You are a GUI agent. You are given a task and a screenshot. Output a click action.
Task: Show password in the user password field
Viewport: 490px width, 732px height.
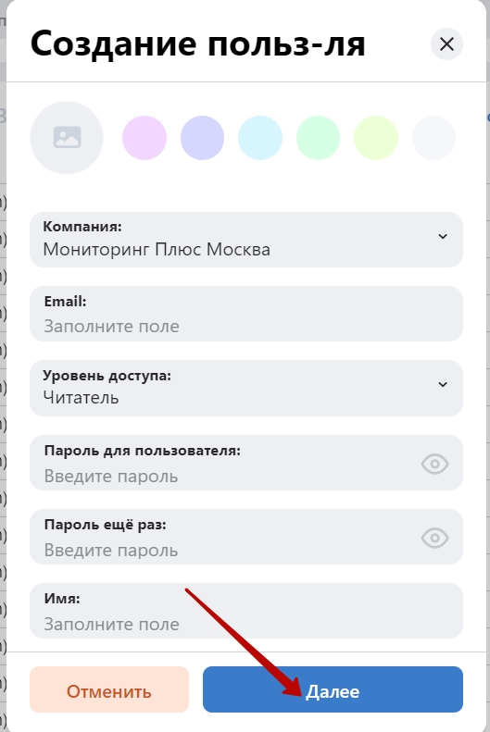[x=434, y=464]
